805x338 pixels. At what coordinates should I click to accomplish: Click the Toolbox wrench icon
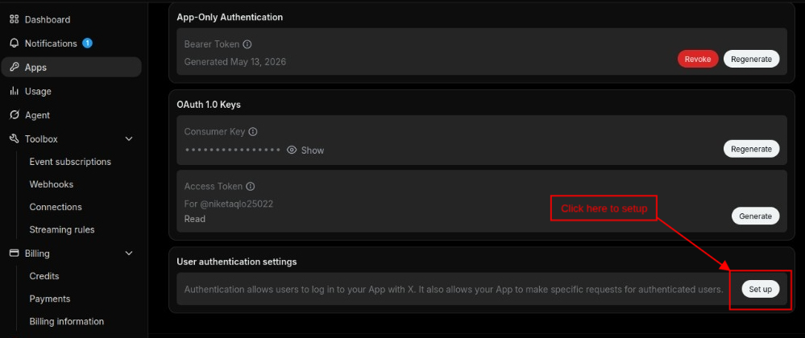pyautogui.click(x=15, y=139)
